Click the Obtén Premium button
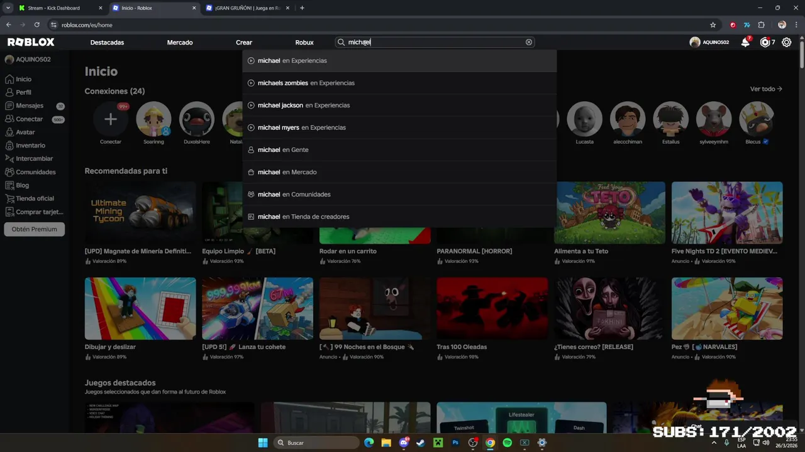 [35, 229]
